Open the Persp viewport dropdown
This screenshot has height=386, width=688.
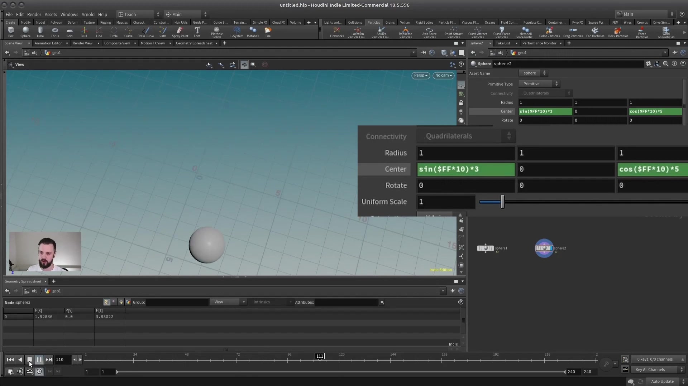(x=421, y=76)
